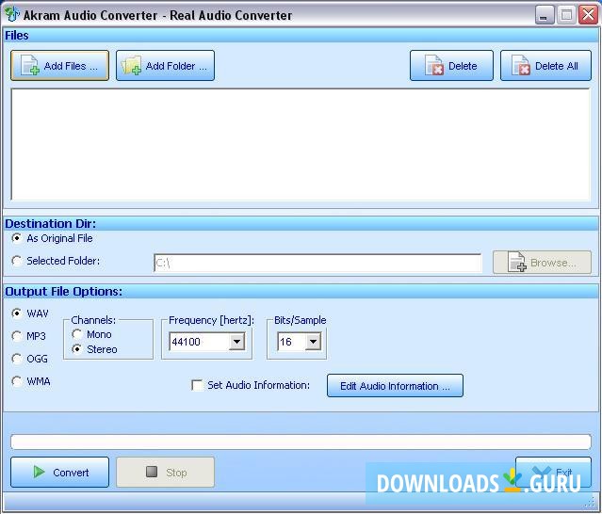Minimize the Akram Audio Converter window
This screenshot has width=602, height=514.
coord(544,15)
